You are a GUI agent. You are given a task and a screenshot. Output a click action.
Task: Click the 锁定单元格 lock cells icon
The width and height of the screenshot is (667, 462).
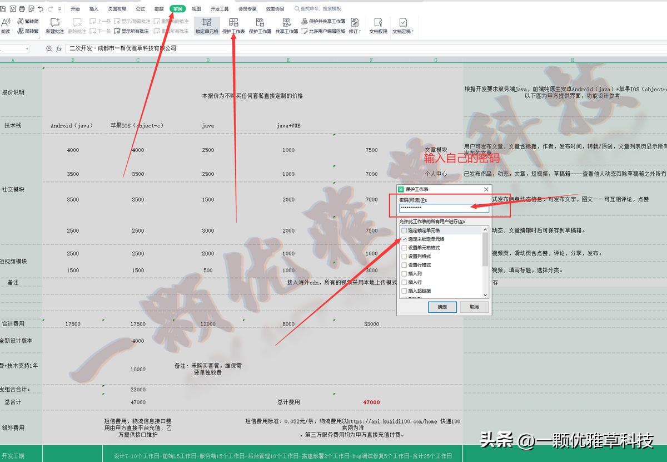click(x=207, y=25)
